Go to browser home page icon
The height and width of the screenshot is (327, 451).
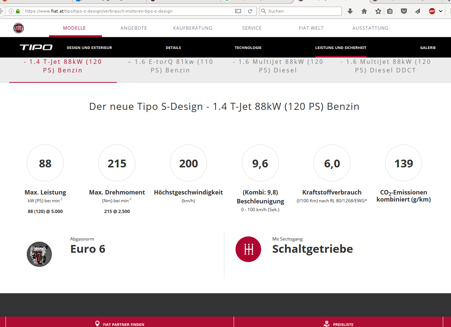tap(364, 11)
